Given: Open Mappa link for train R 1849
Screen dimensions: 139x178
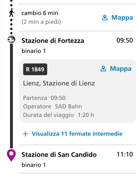Looking at the screenshot, I should point(116,69).
